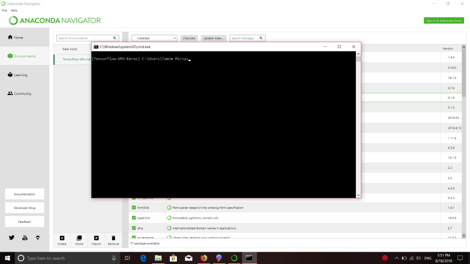Open Mail app from taskbar

coord(189,258)
